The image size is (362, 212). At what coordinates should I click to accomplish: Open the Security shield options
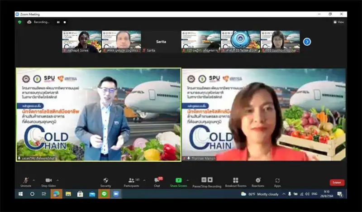pos(105,181)
